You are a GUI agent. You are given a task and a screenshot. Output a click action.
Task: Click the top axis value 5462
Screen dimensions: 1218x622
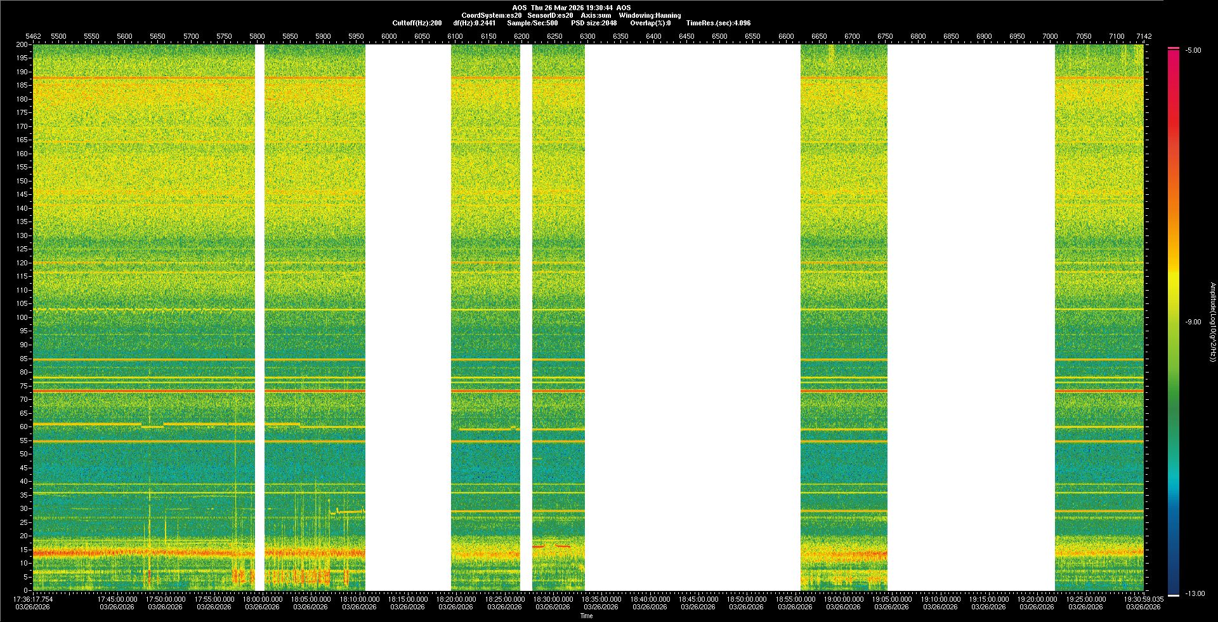click(33, 36)
